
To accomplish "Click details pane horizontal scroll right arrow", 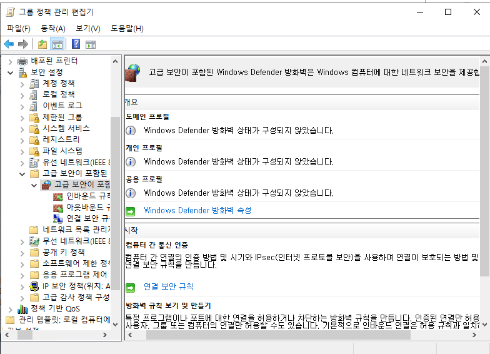I will coord(474,335).
